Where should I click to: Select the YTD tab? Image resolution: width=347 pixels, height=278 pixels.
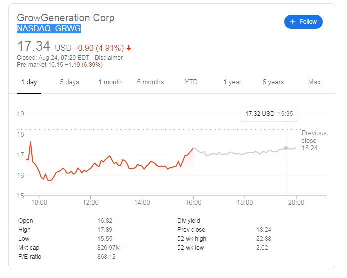[191, 82]
